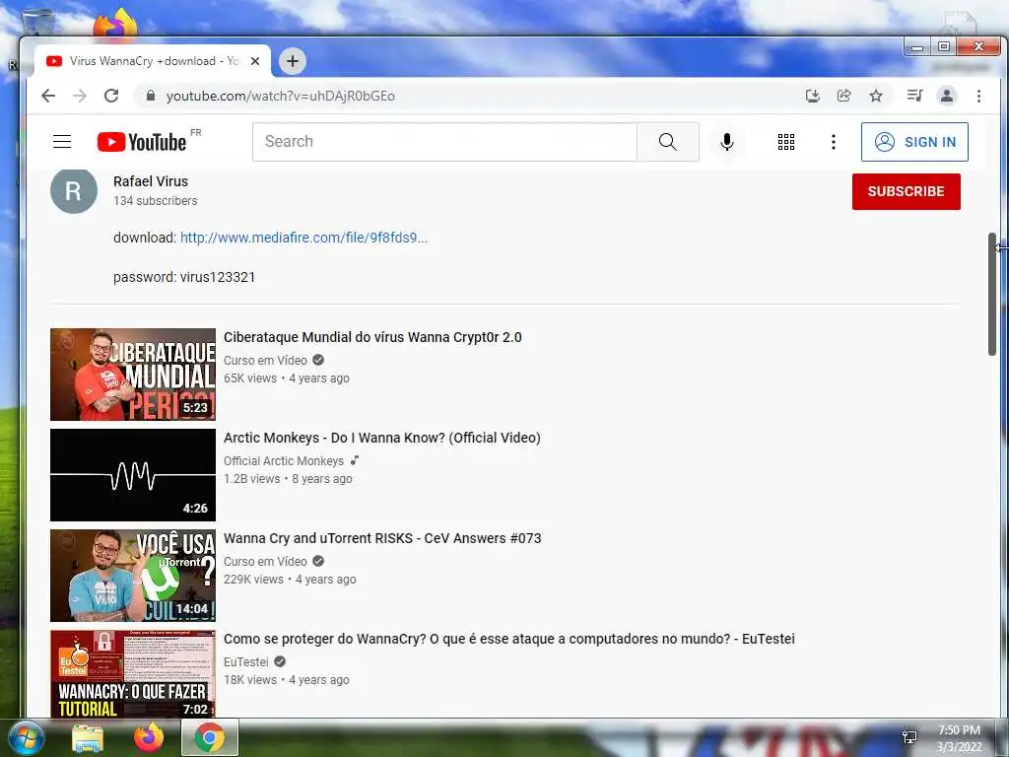The image size is (1009, 757).
Task: Open Arctic Monkeys Do I Wanna Know thumbnail
Action: point(133,475)
